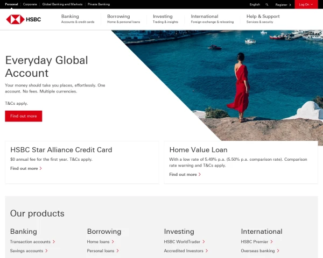Click Everyday Global Account heading
Screen dimensions: 323x258
[46, 67]
